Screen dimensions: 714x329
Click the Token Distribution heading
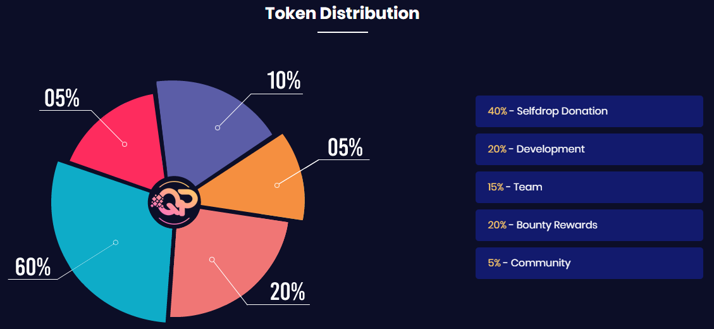[342, 13]
